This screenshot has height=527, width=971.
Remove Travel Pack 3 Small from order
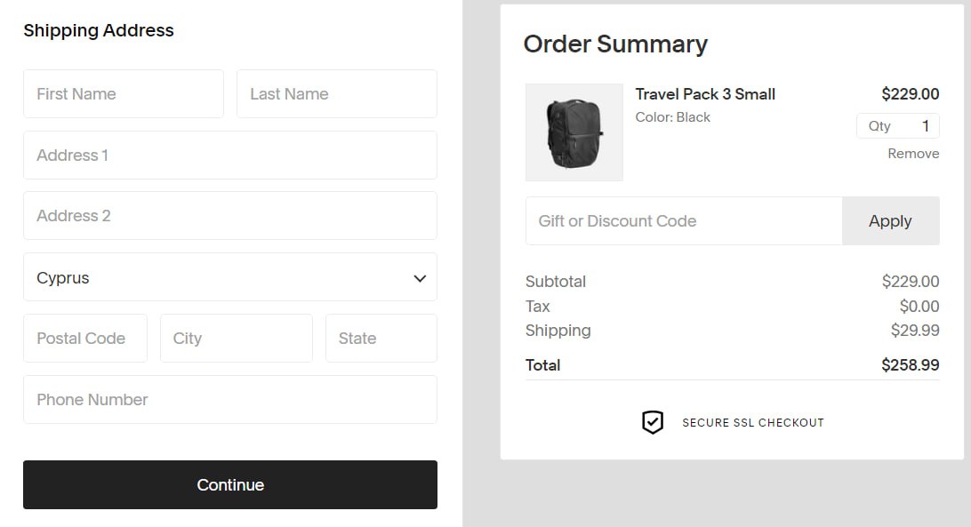click(913, 154)
